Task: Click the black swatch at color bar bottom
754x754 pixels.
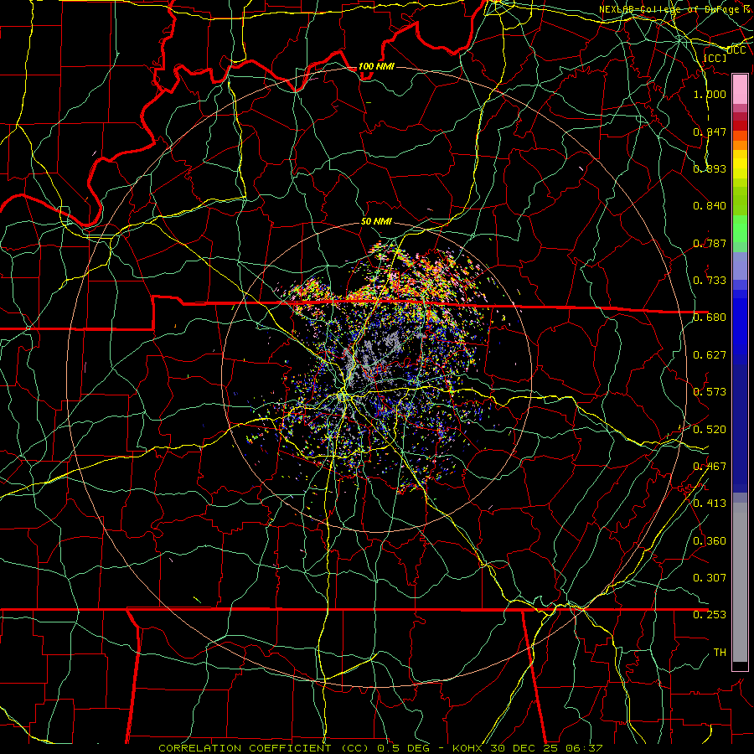Action: point(740,665)
